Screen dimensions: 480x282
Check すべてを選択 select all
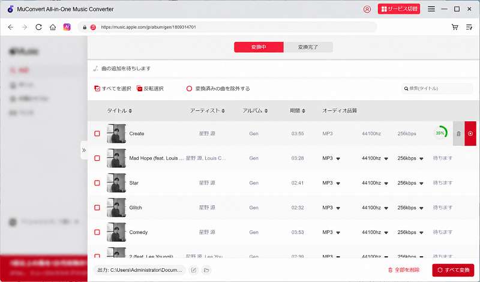112,88
